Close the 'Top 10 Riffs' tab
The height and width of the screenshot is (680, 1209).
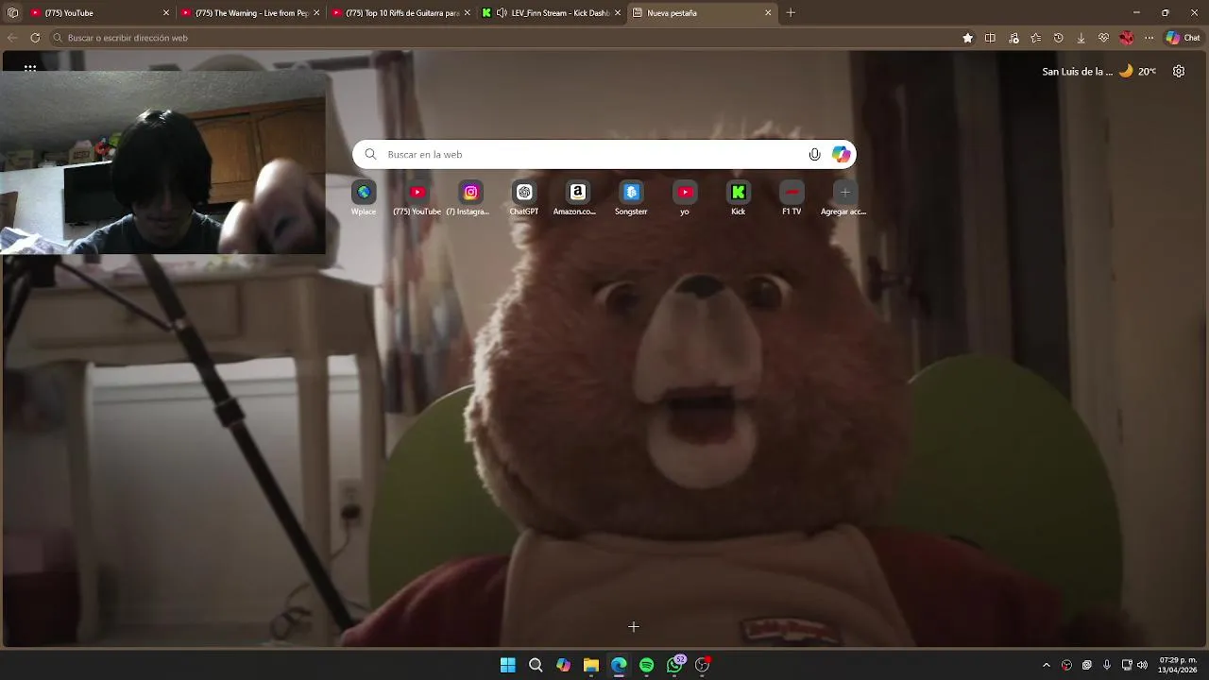click(467, 13)
